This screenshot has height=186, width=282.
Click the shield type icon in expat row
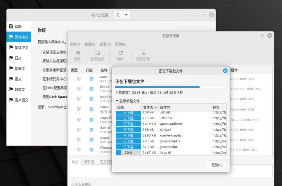(x=79, y=140)
